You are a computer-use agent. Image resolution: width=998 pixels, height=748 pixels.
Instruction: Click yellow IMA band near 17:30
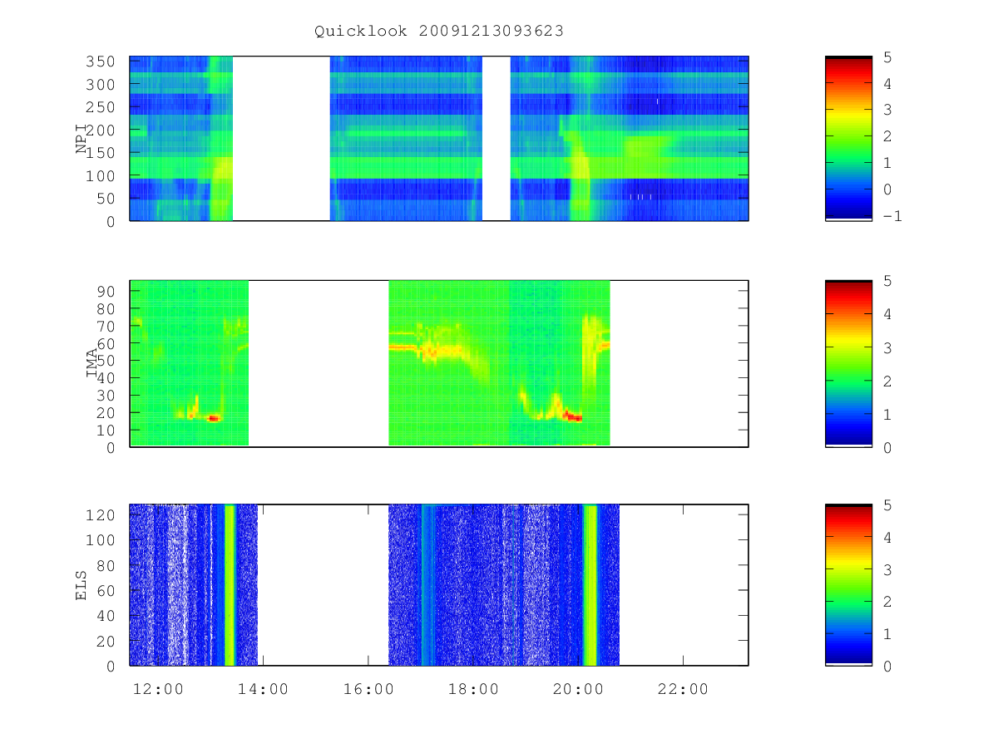click(441, 351)
